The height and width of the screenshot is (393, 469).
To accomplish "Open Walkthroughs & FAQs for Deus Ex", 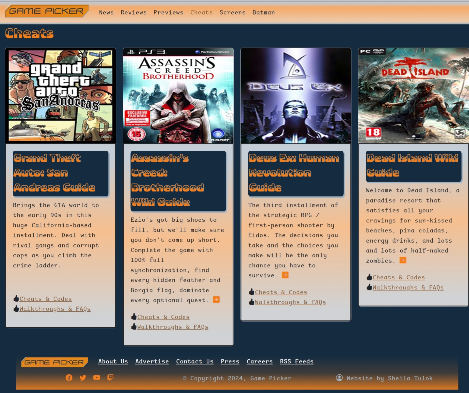I will coord(290,302).
